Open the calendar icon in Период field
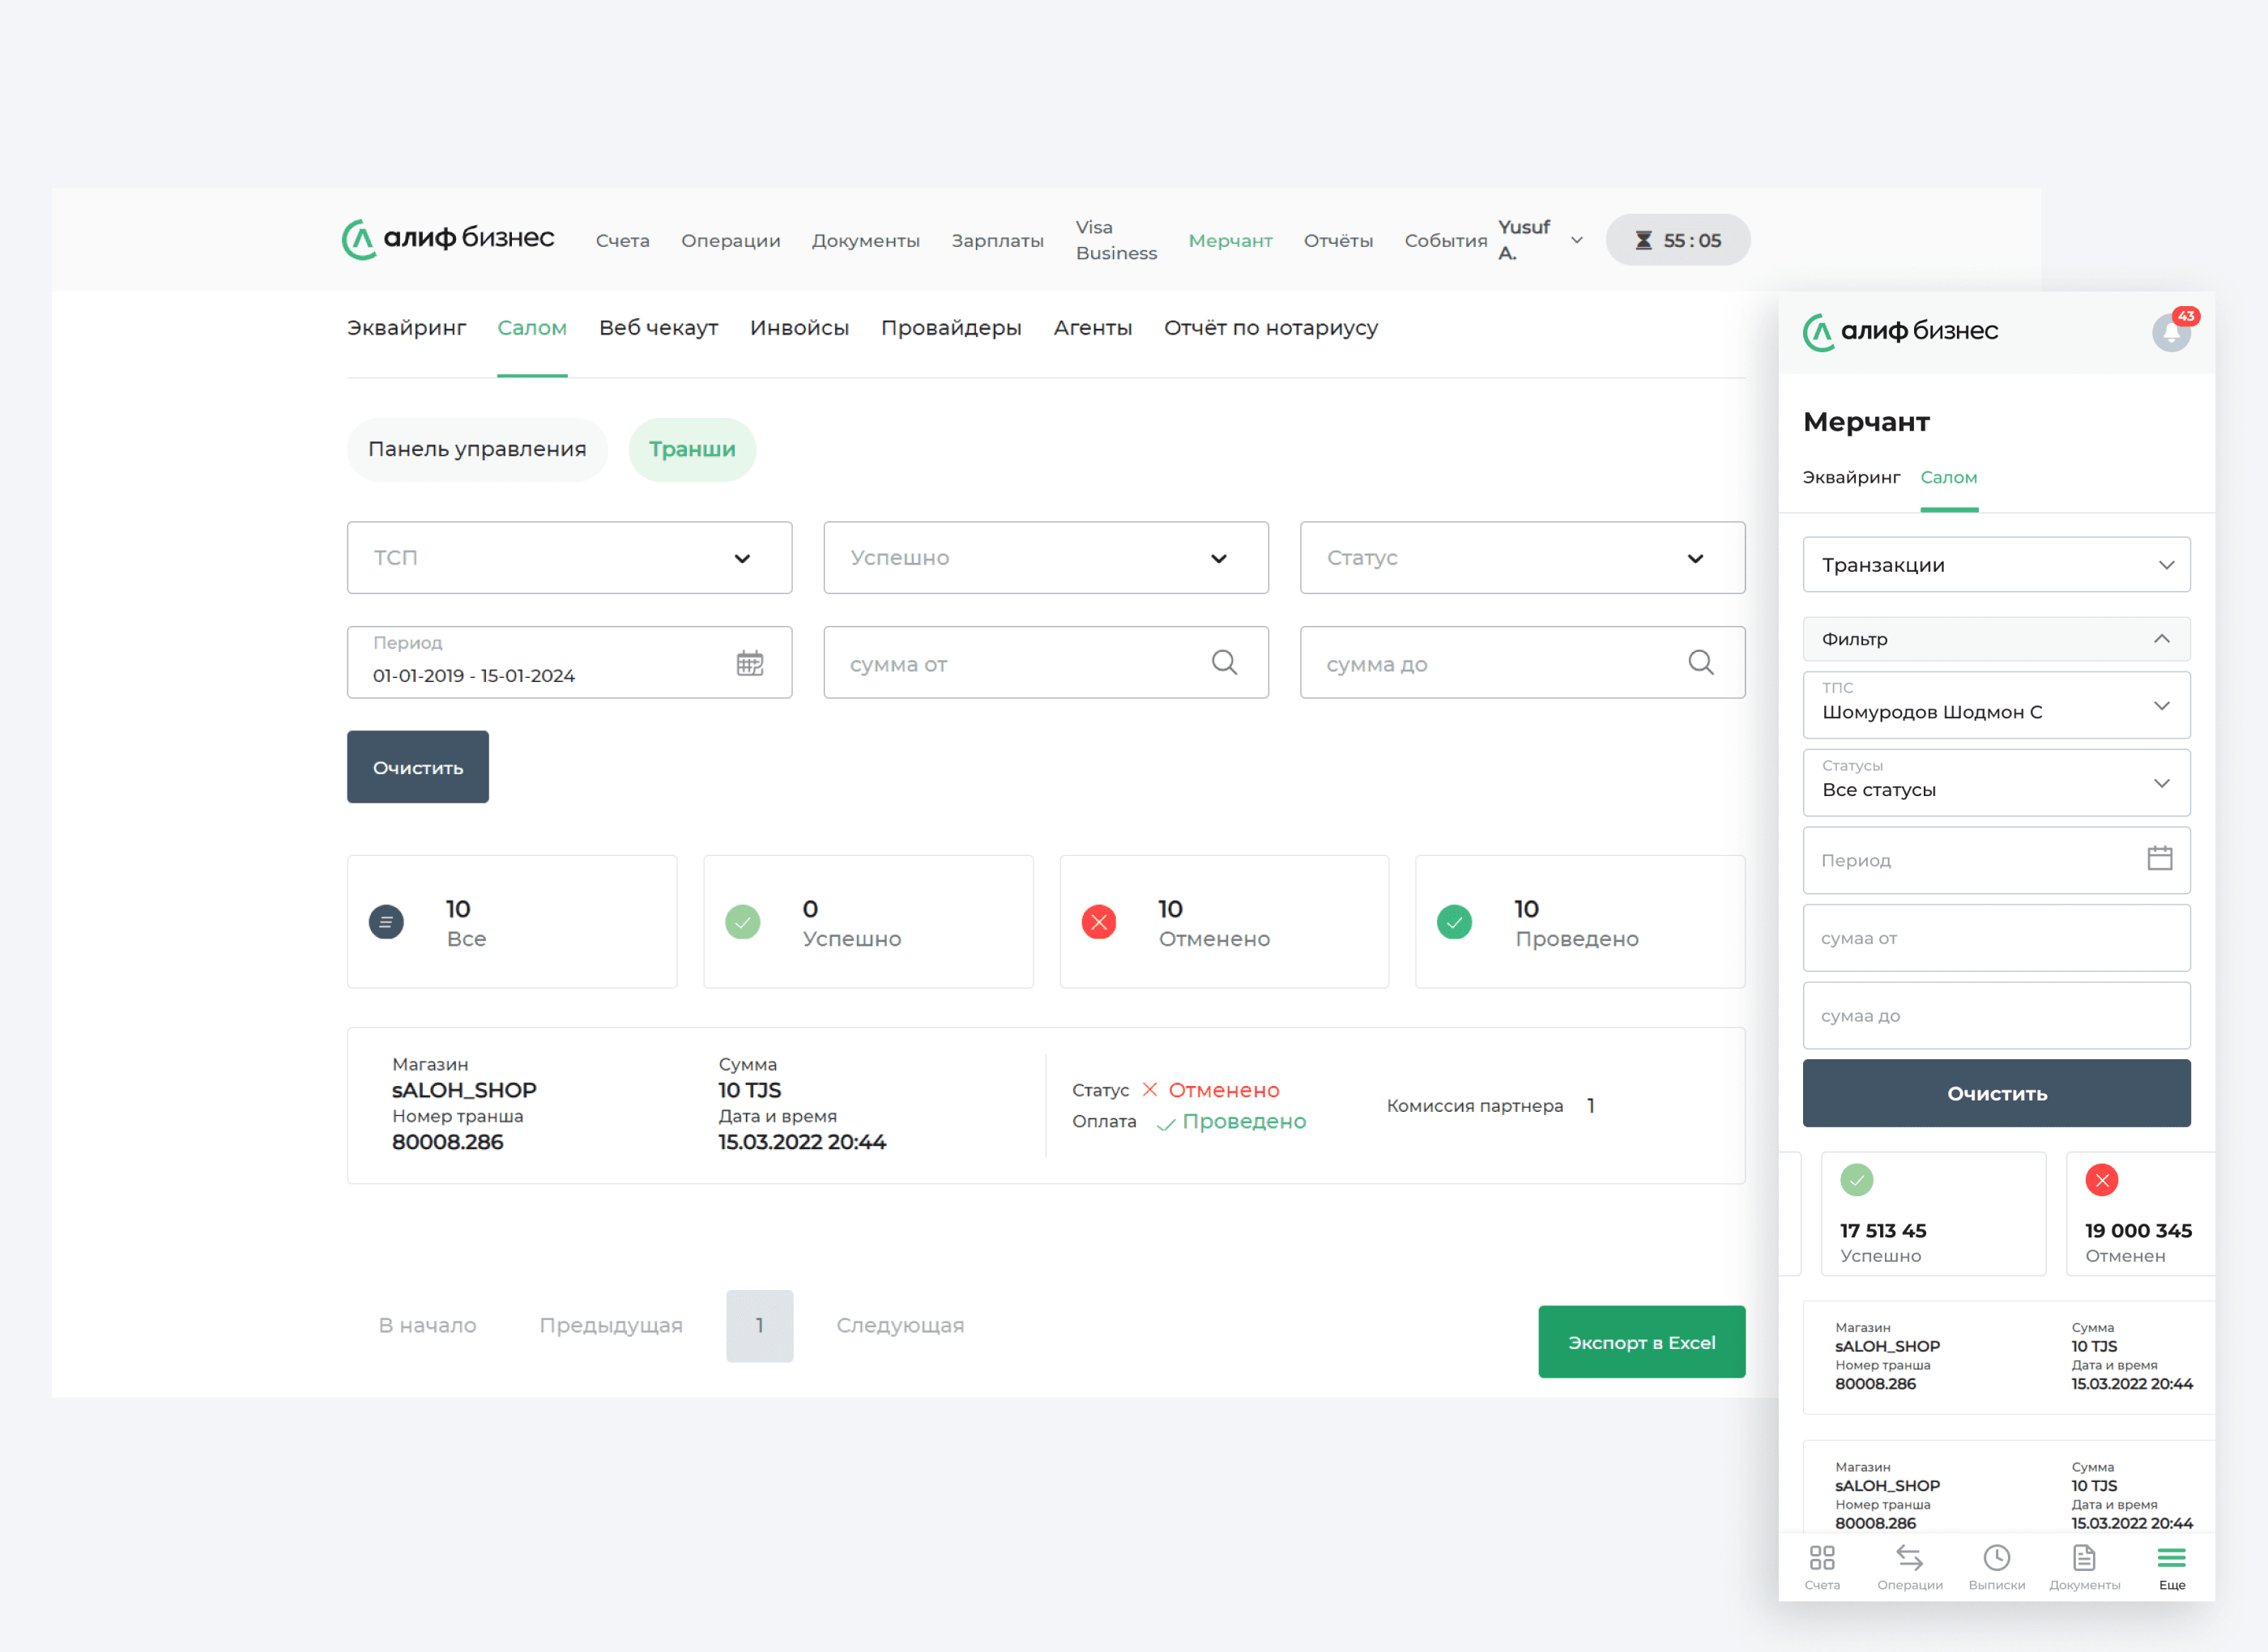 tap(750, 662)
